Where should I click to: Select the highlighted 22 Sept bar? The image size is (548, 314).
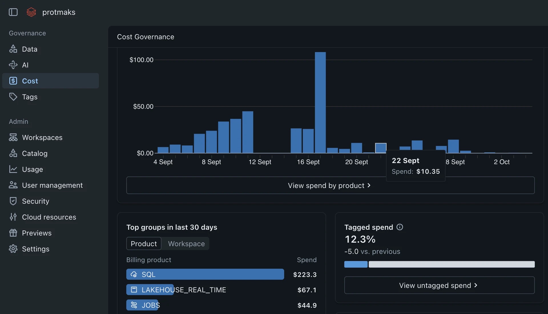[x=381, y=148]
